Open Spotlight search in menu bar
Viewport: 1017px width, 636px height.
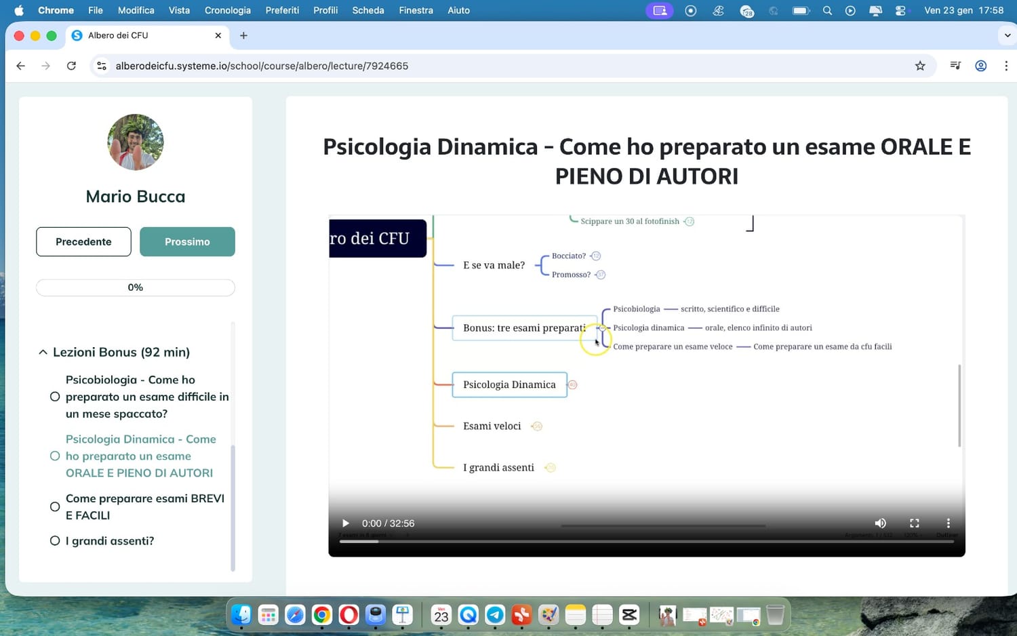827,10
